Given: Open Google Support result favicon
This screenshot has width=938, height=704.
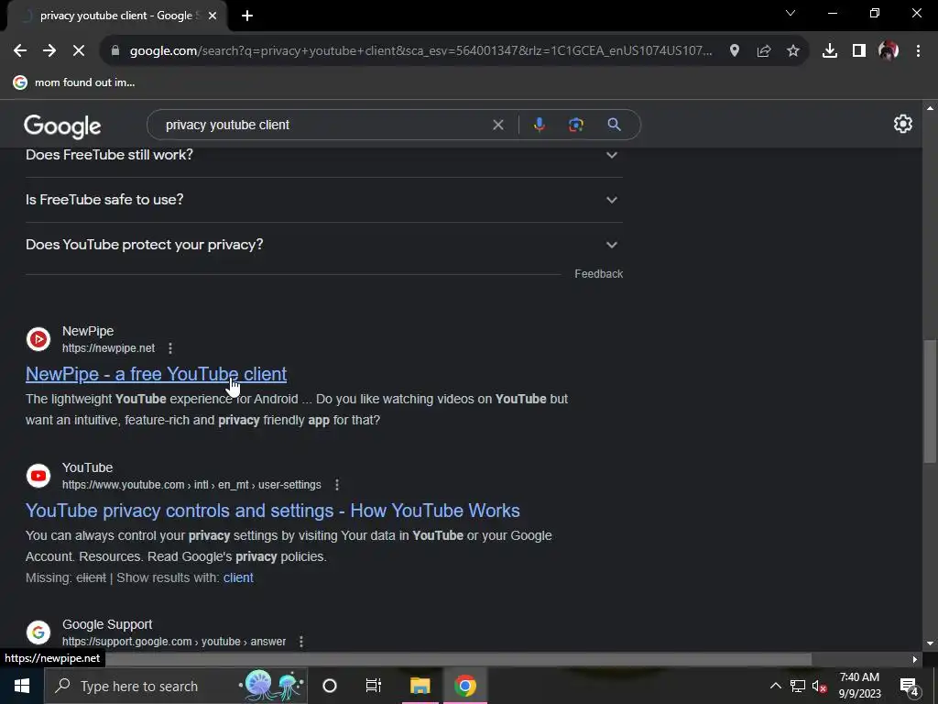Looking at the screenshot, I should tap(38, 632).
